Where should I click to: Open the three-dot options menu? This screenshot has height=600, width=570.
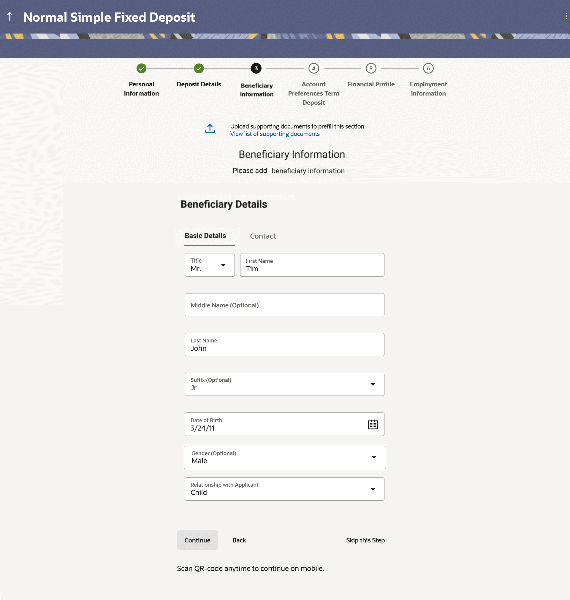coord(566,16)
